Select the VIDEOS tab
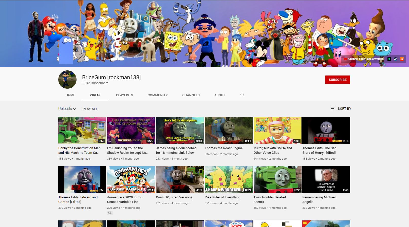 96,95
